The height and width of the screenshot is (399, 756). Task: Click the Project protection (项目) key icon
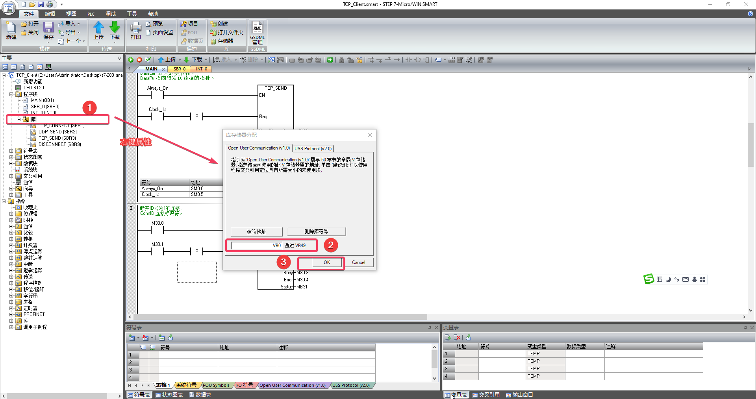point(183,24)
